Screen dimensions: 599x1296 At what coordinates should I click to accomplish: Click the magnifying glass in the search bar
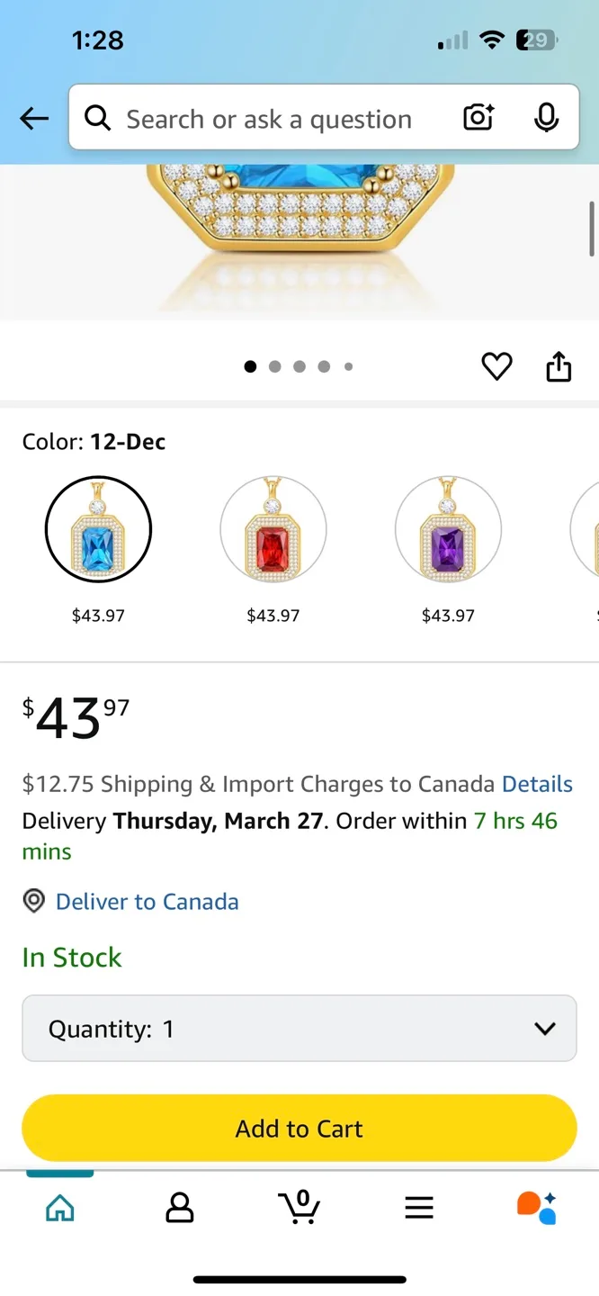98,118
